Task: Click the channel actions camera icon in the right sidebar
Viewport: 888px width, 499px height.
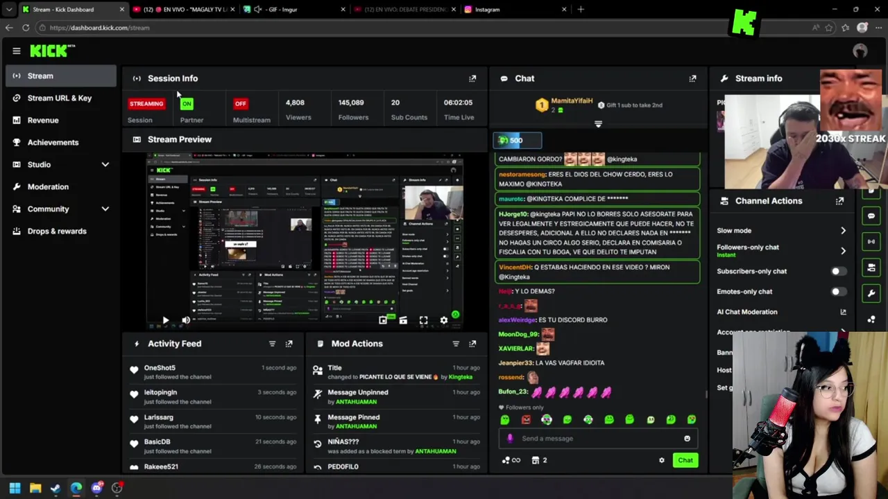Action: tap(871, 268)
